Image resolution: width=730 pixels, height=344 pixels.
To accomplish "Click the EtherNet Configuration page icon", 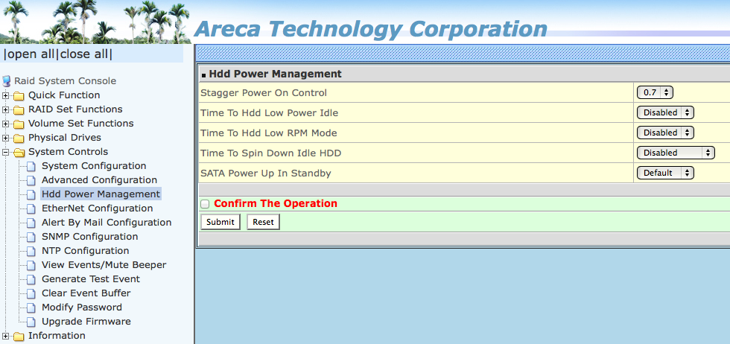I will pos(31,208).
